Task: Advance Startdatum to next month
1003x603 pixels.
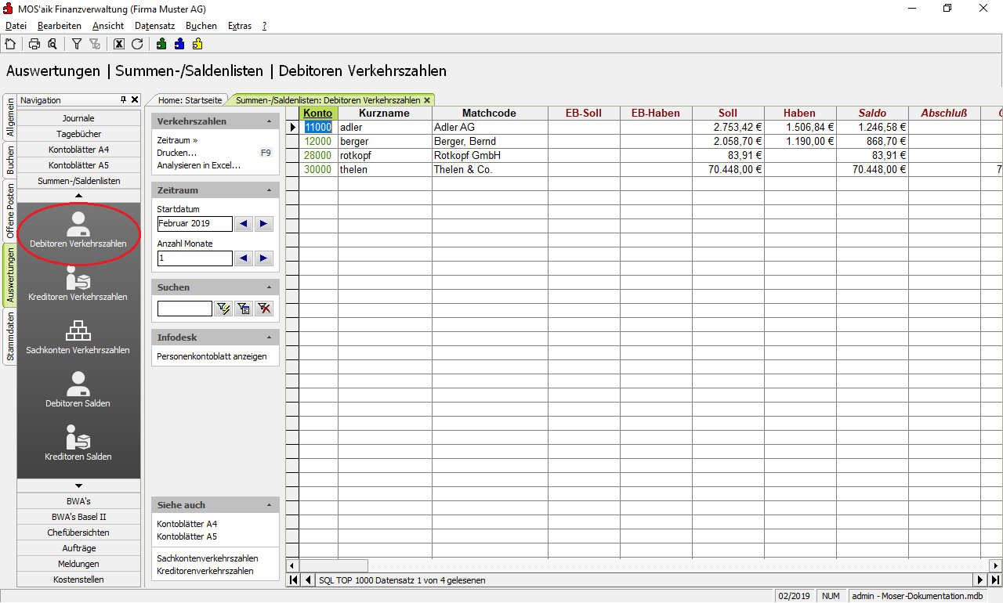Action: click(x=264, y=224)
